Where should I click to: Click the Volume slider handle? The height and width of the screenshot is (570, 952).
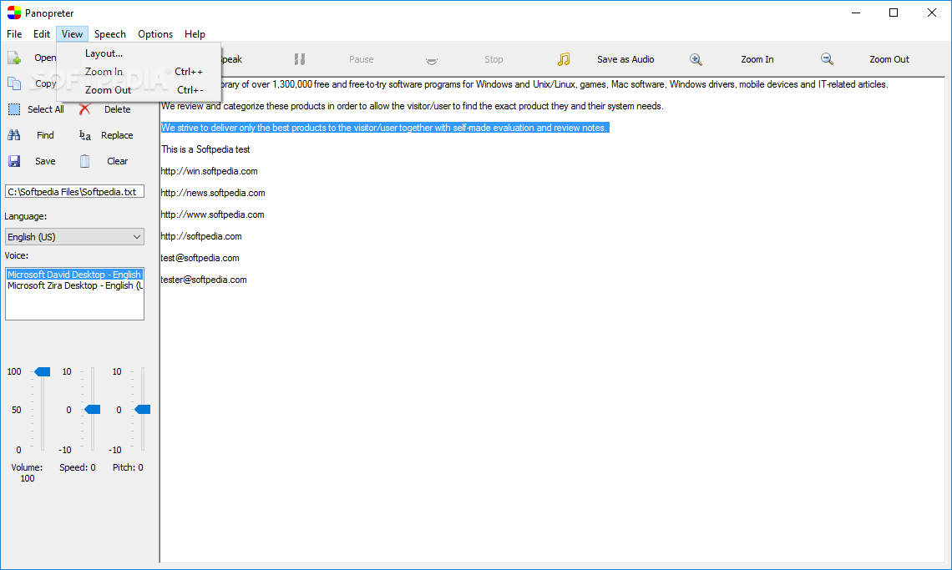tap(42, 371)
